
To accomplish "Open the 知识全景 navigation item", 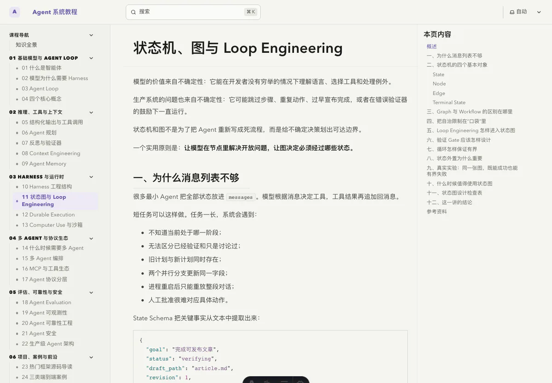I will click(x=26, y=45).
